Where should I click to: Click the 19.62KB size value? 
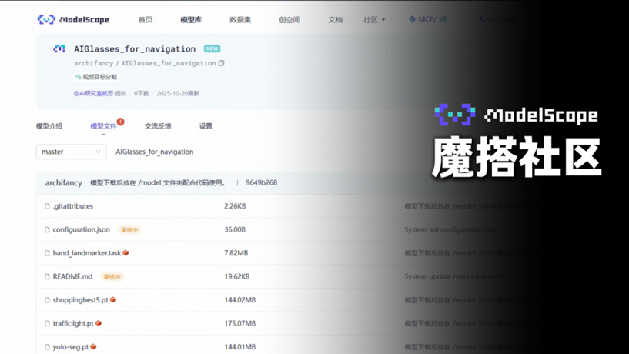[236, 276]
